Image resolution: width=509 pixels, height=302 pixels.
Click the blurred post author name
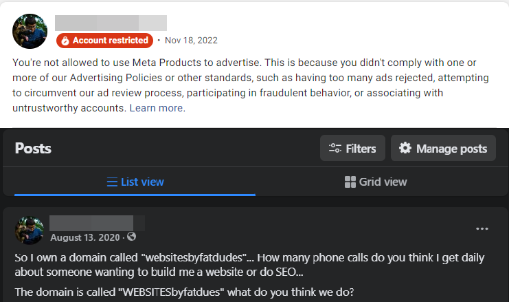tap(97, 224)
